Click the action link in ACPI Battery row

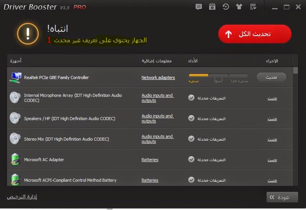pyautogui.click(x=272, y=180)
